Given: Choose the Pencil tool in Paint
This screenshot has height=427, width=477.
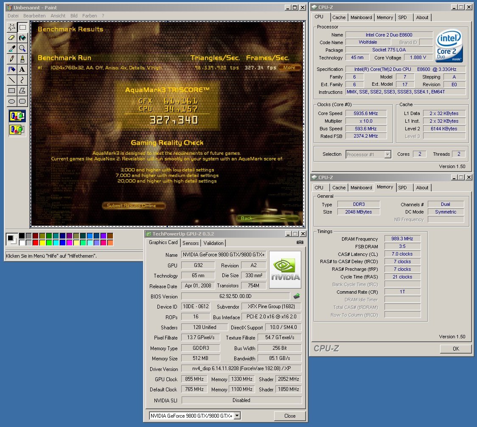Looking at the screenshot, I should [12, 59].
